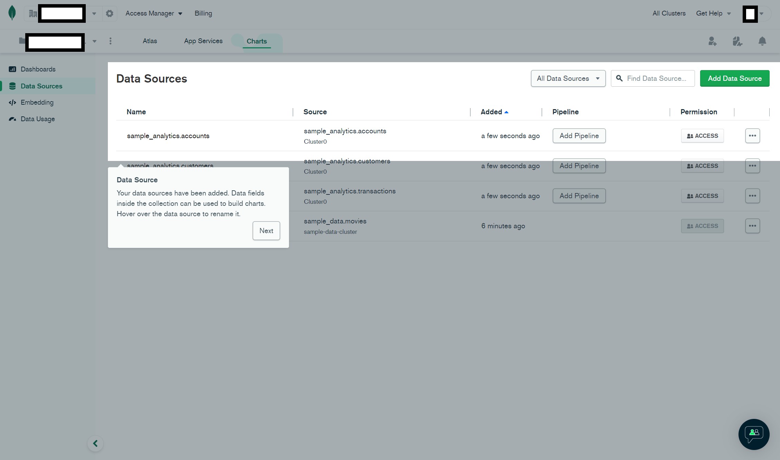The width and height of the screenshot is (780, 460).
Task: Click ACCESS for sample_analytics.transactions
Action: click(x=702, y=196)
